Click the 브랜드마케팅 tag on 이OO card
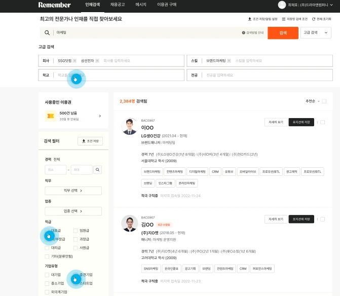The width and height of the screenshot is (340, 296). point(152,171)
